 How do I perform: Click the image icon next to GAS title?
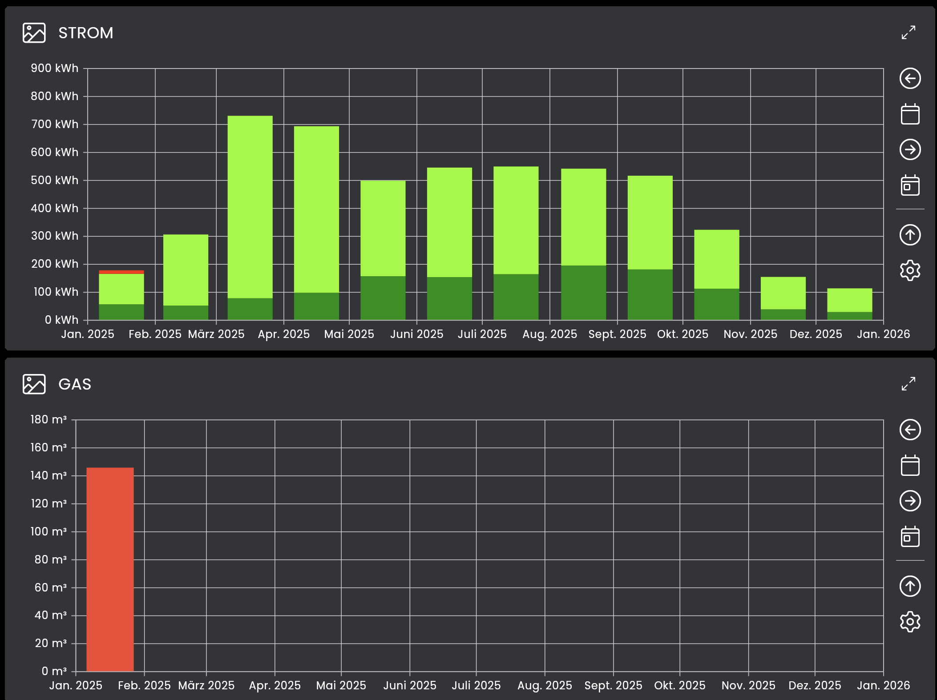point(34,384)
